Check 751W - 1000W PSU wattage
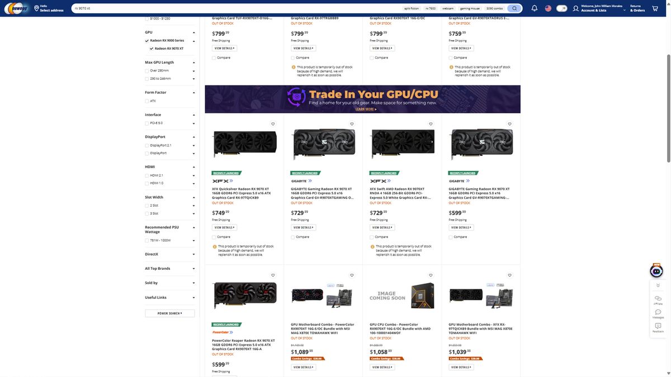Screen dimensions: 671x377 147,240
